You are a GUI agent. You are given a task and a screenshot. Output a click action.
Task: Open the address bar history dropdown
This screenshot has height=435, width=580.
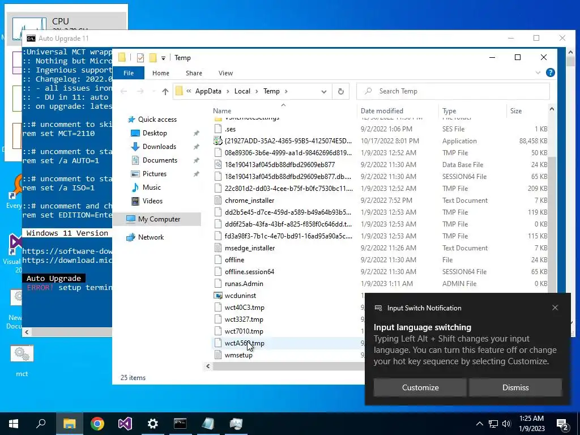point(323,91)
